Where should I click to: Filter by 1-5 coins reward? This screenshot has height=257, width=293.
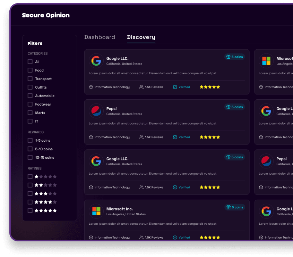point(30,140)
